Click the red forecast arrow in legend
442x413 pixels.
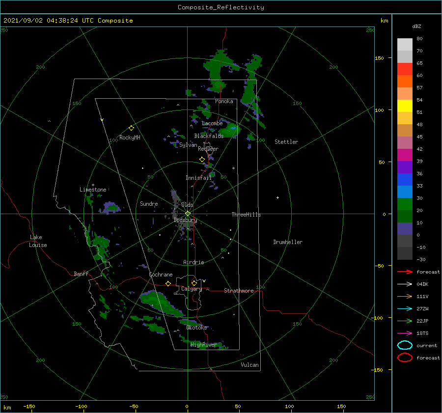[405, 272]
